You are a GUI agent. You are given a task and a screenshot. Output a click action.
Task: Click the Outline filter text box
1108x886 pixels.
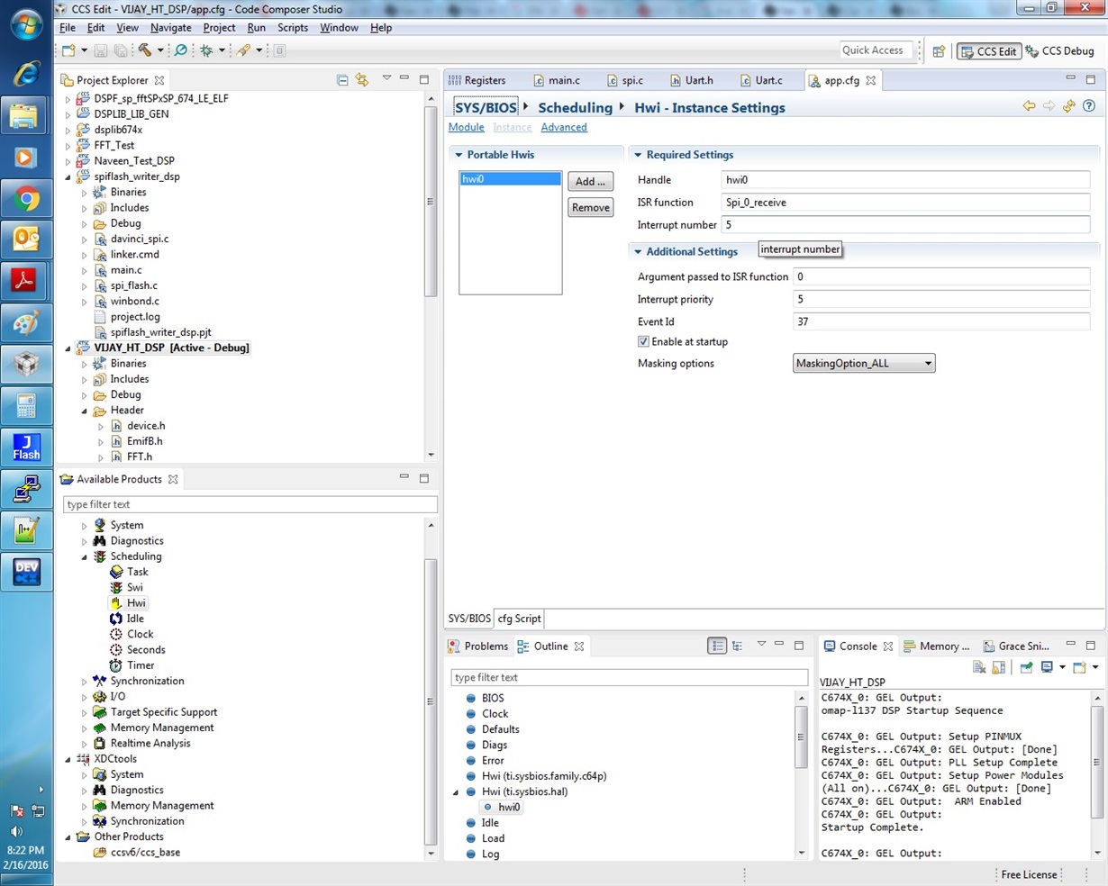[x=629, y=678]
